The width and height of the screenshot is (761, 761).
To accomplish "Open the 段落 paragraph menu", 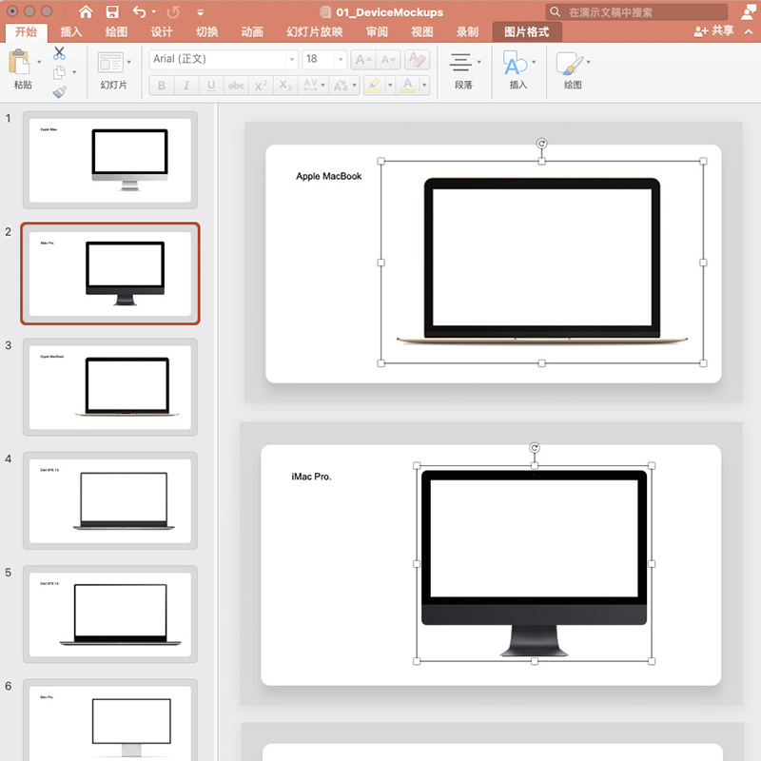I will (464, 70).
